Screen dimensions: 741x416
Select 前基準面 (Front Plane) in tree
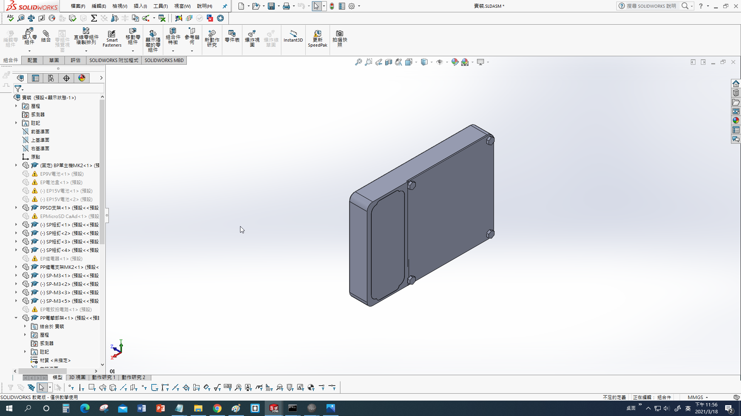pos(40,132)
